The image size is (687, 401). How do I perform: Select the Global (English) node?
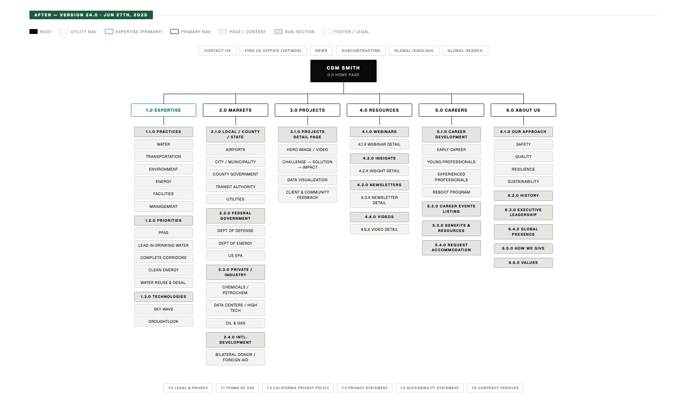tap(414, 51)
